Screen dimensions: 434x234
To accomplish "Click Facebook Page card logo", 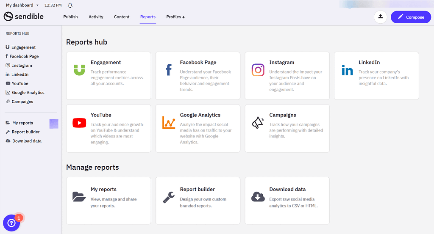I will [x=169, y=70].
